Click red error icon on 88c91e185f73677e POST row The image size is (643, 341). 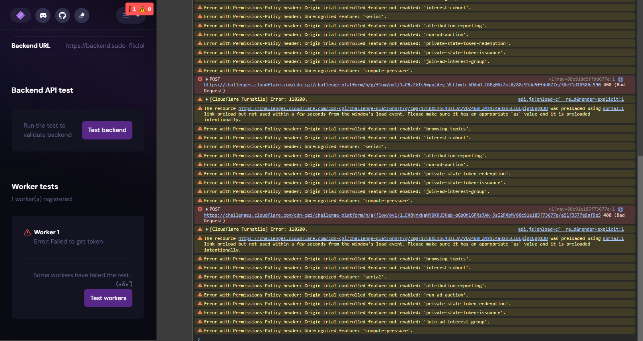(200, 209)
